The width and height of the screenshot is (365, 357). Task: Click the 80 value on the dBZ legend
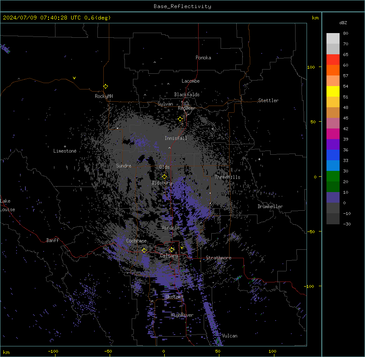[x=346, y=33]
